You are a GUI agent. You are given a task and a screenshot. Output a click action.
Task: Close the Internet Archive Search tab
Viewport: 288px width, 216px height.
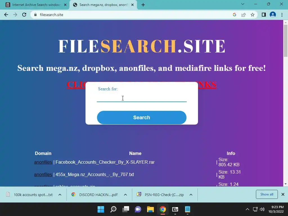(x=65, y=5)
